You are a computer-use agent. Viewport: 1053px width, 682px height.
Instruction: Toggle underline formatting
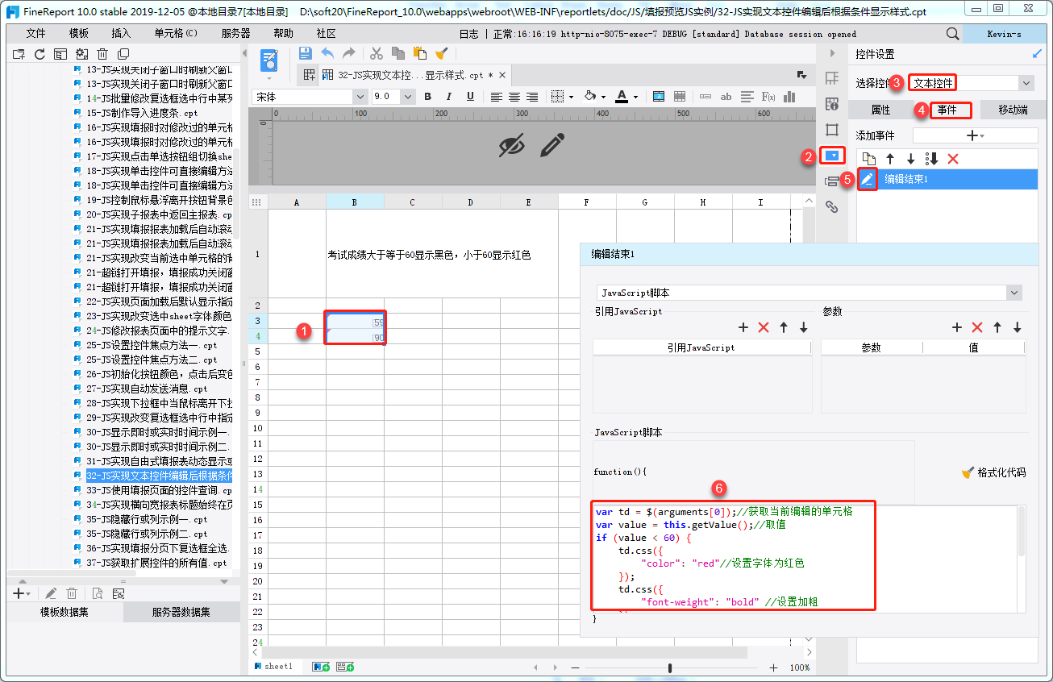pyautogui.click(x=470, y=97)
